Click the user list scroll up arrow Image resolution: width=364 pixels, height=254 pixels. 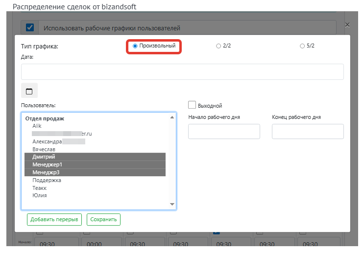click(172, 117)
